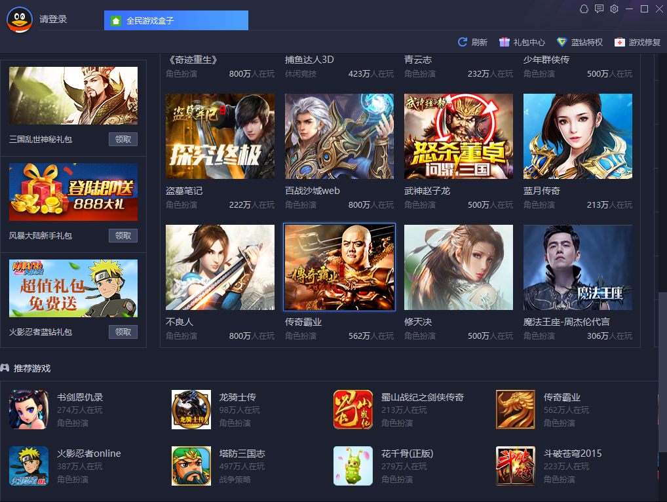Image resolution: width=667 pixels, height=502 pixels.
Task: Open the settings gear icon in title bar
Action: click(614, 9)
